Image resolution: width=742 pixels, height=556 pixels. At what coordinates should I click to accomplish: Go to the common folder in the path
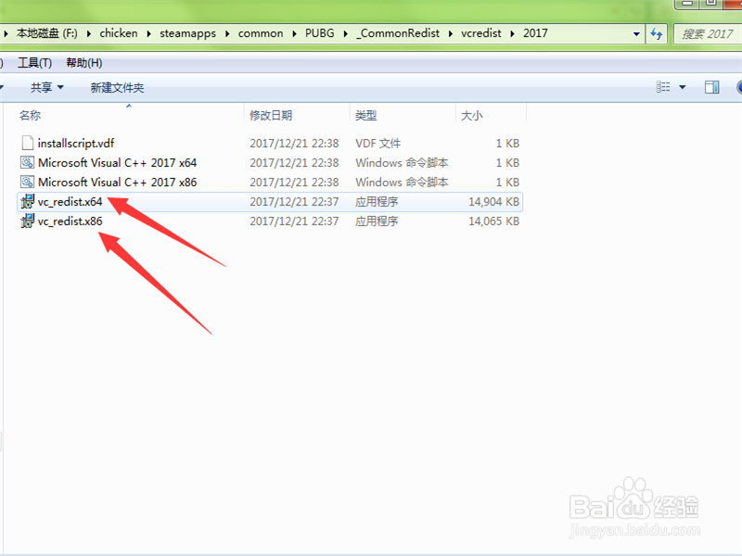click(x=261, y=33)
